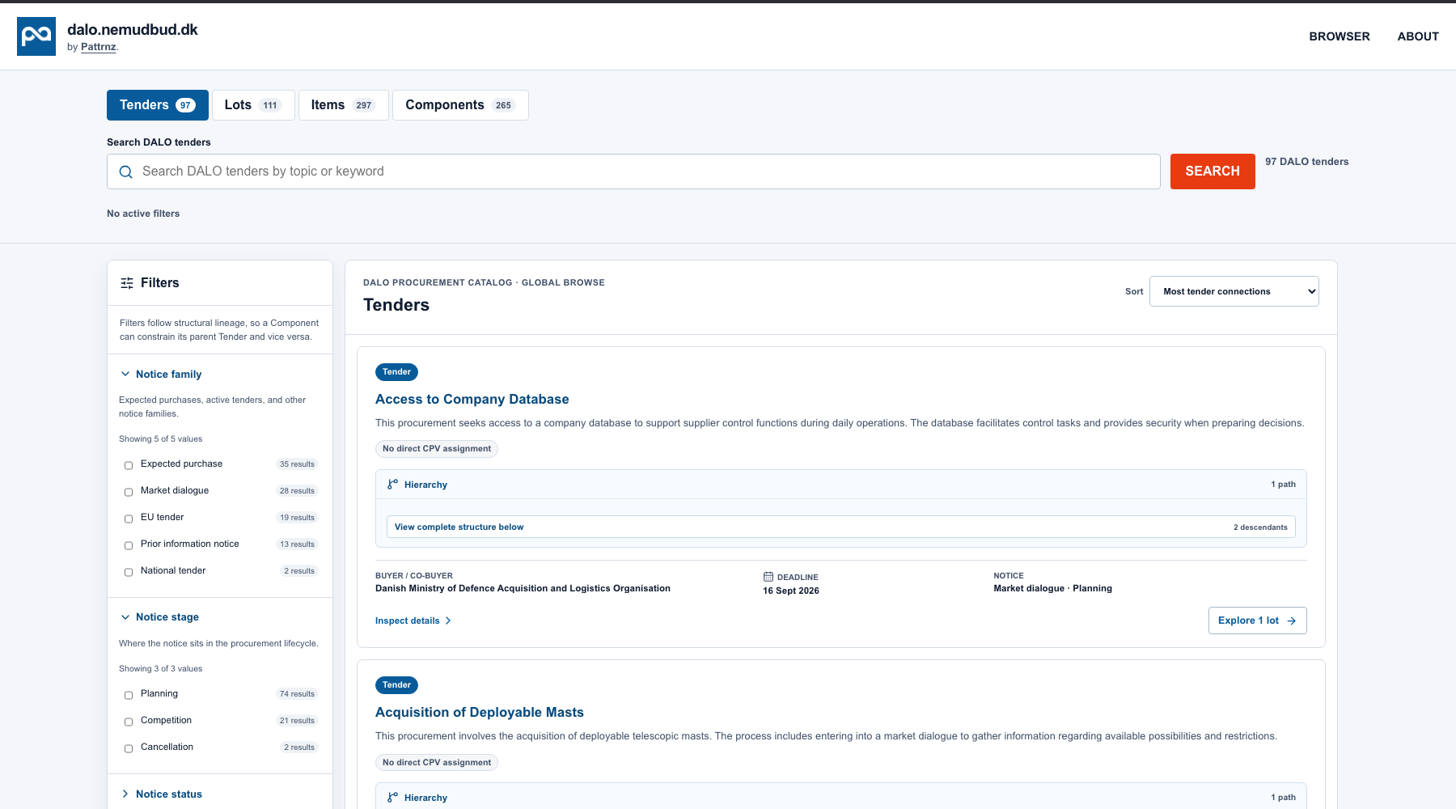Screen dimensions: 1456x809
Task: Expand View complete structure below
Action: pos(840,527)
